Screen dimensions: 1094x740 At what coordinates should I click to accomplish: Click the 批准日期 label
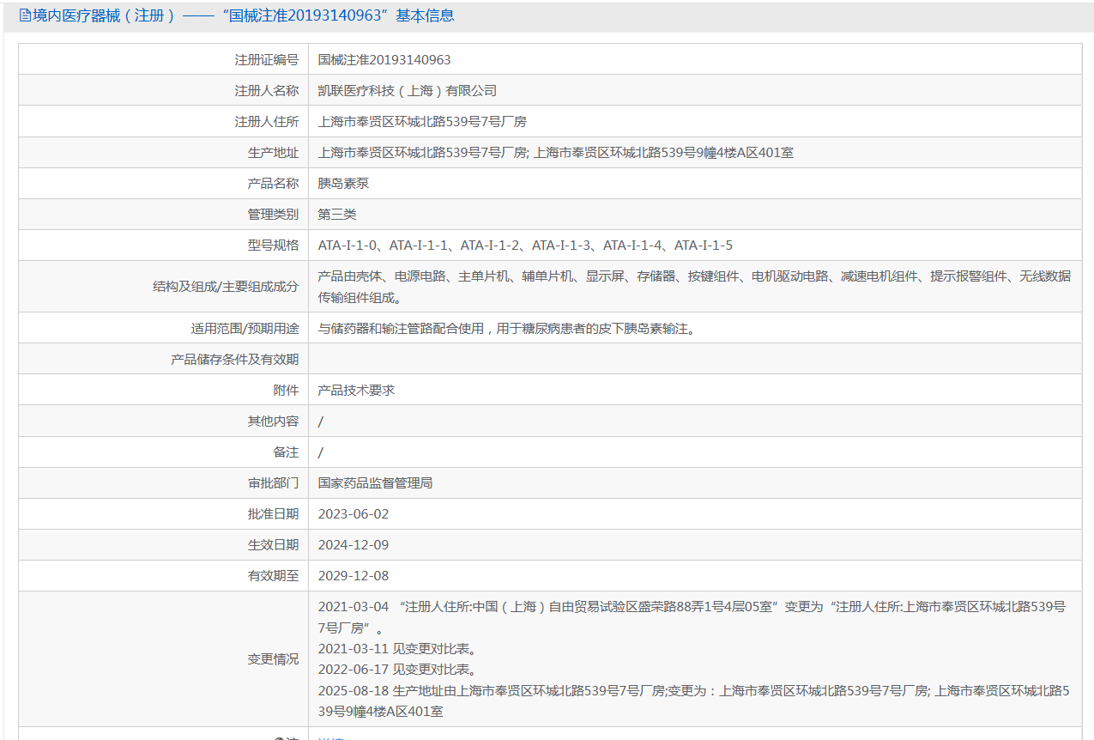pyautogui.click(x=273, y=514)
